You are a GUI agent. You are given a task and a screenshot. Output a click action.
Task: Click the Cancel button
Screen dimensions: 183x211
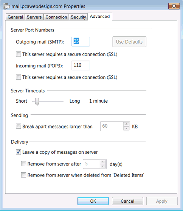[127, 201]
